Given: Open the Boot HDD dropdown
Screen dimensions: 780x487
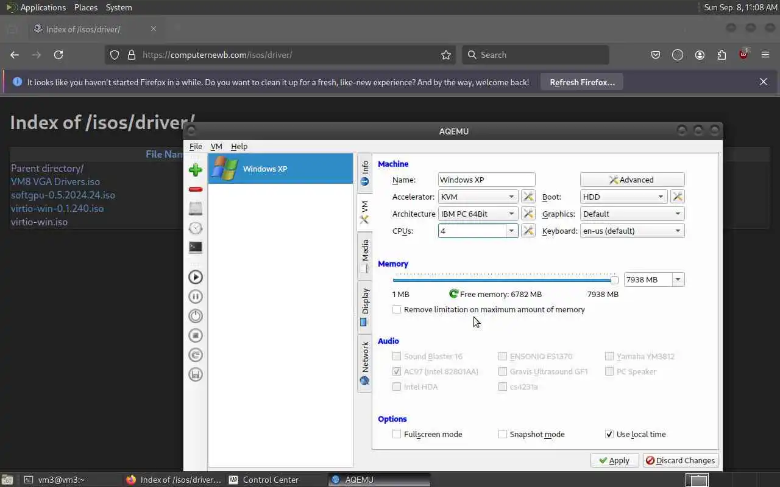Looking at the screenshot, I should pyautogui.click(x=623, y=197).
